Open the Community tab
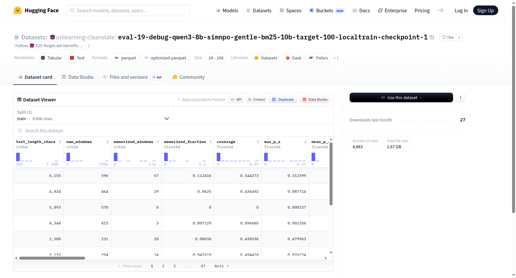 click(188, 77)
